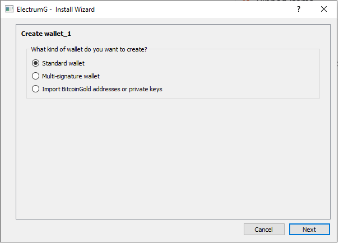Click the 'Import BitcoinGold addresses or private keys' text
The image size is (339, 243).
click(x=102, y=89)
